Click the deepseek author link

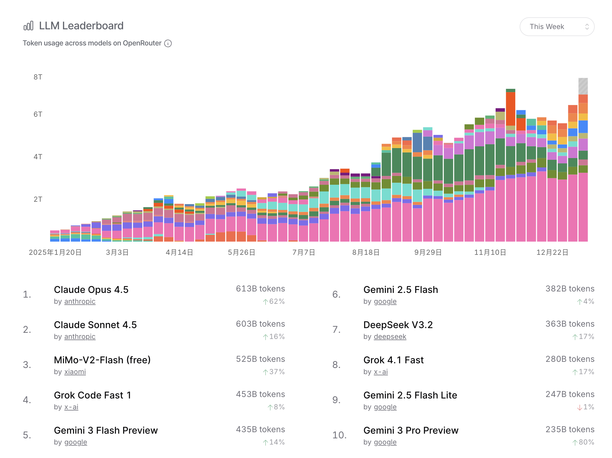[x=390, y=337]
